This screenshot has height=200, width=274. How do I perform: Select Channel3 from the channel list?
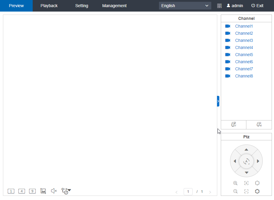point(244,40)
